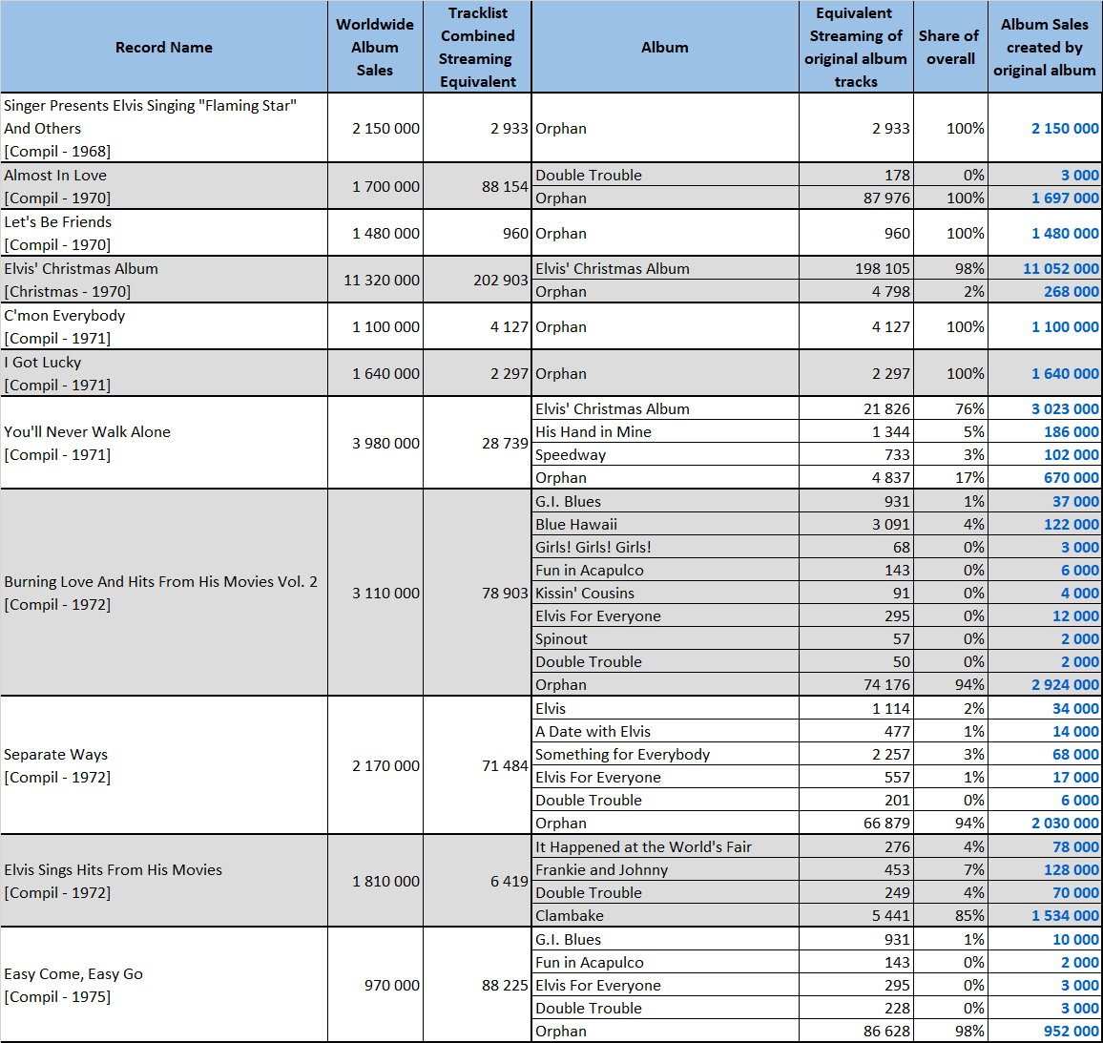Viewport: 1103px width, 1043px height.
Task: Select 'Album Sales created by original album' header
Action: click(x=1045, y=47)
